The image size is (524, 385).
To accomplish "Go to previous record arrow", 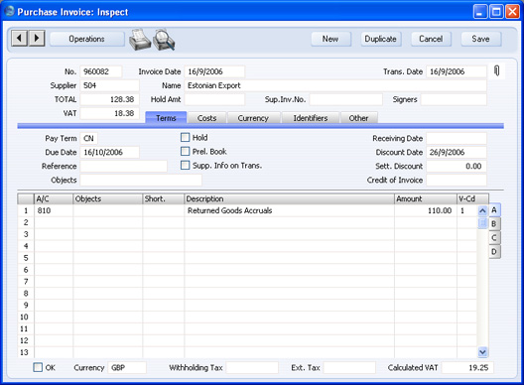I will point(20,39).
